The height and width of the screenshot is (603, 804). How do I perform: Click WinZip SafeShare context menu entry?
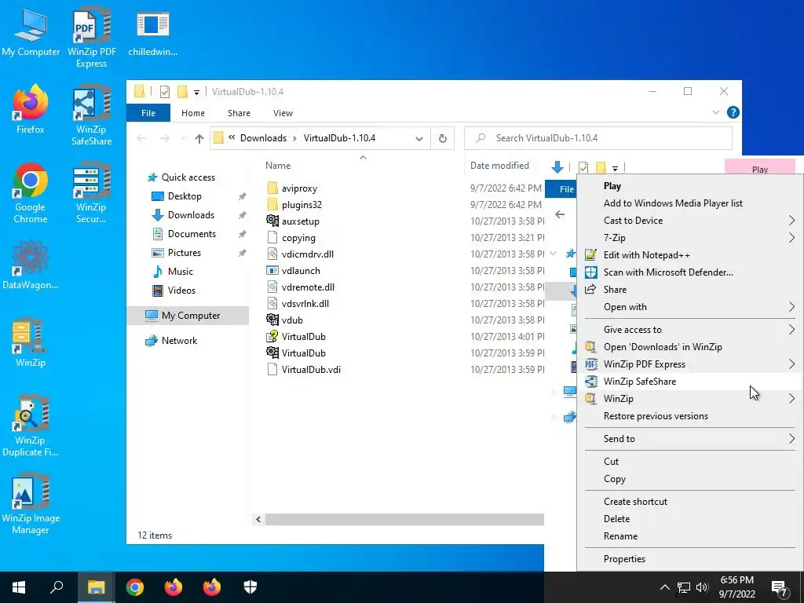tap(690, 382)
